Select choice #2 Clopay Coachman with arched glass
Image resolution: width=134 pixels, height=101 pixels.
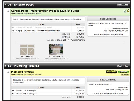48,31
